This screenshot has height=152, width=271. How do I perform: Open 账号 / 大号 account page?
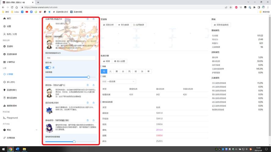pos(10,34)
